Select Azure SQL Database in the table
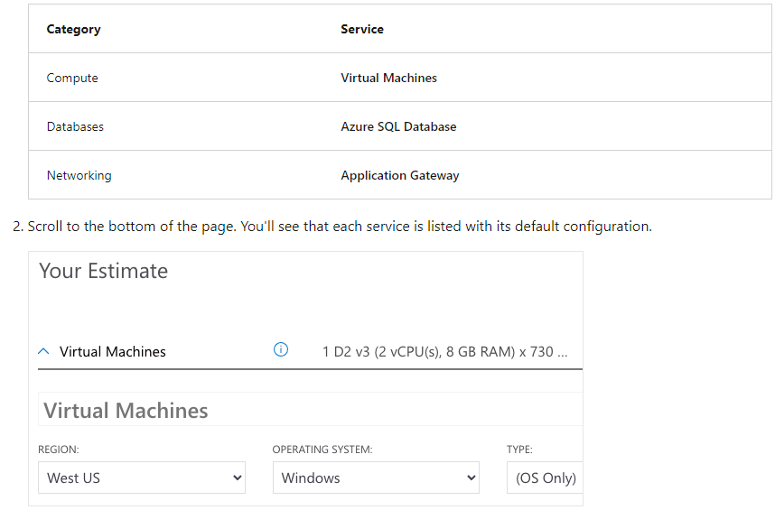775x510 pixels. coord(398,127)
